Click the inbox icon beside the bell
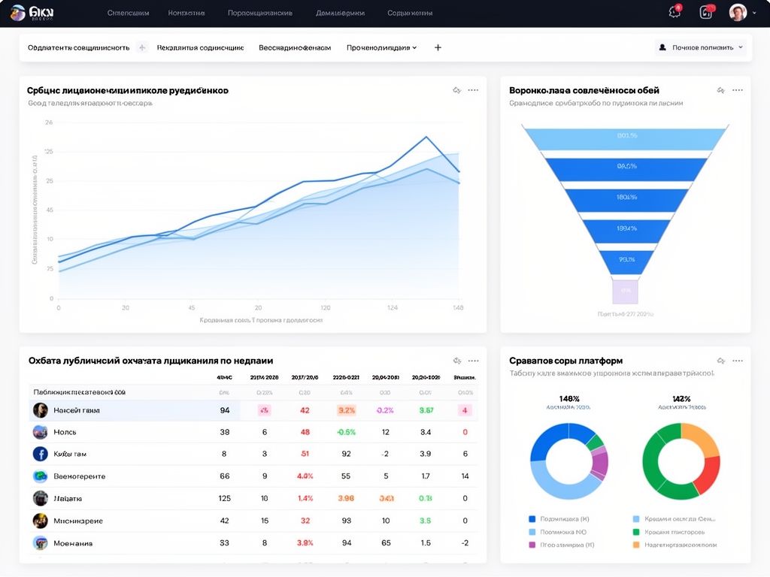The width and height of the screenshot is (770, 577). [x=706, y=12]
